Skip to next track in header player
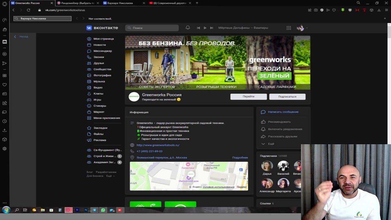This screenshot has width=391, height=220. point(211,28)
